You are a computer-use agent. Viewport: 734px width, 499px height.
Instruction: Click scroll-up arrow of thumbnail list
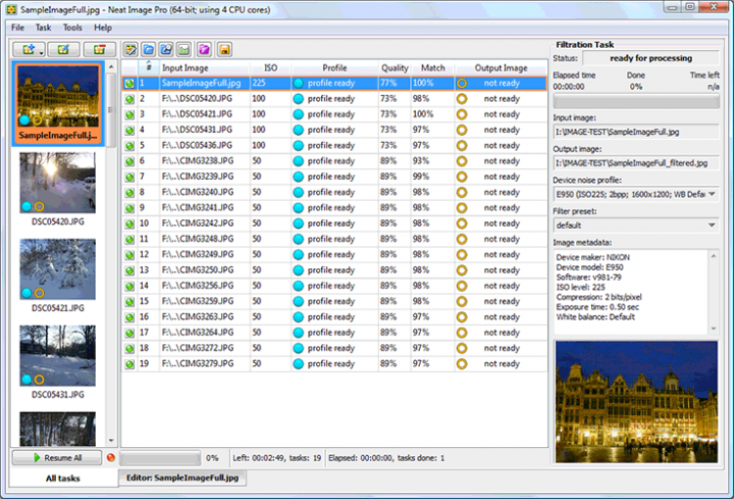(x=111, y=67)
